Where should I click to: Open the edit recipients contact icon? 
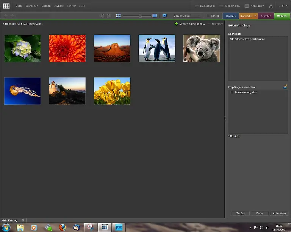pyautogui.click(x=285, y=87)
